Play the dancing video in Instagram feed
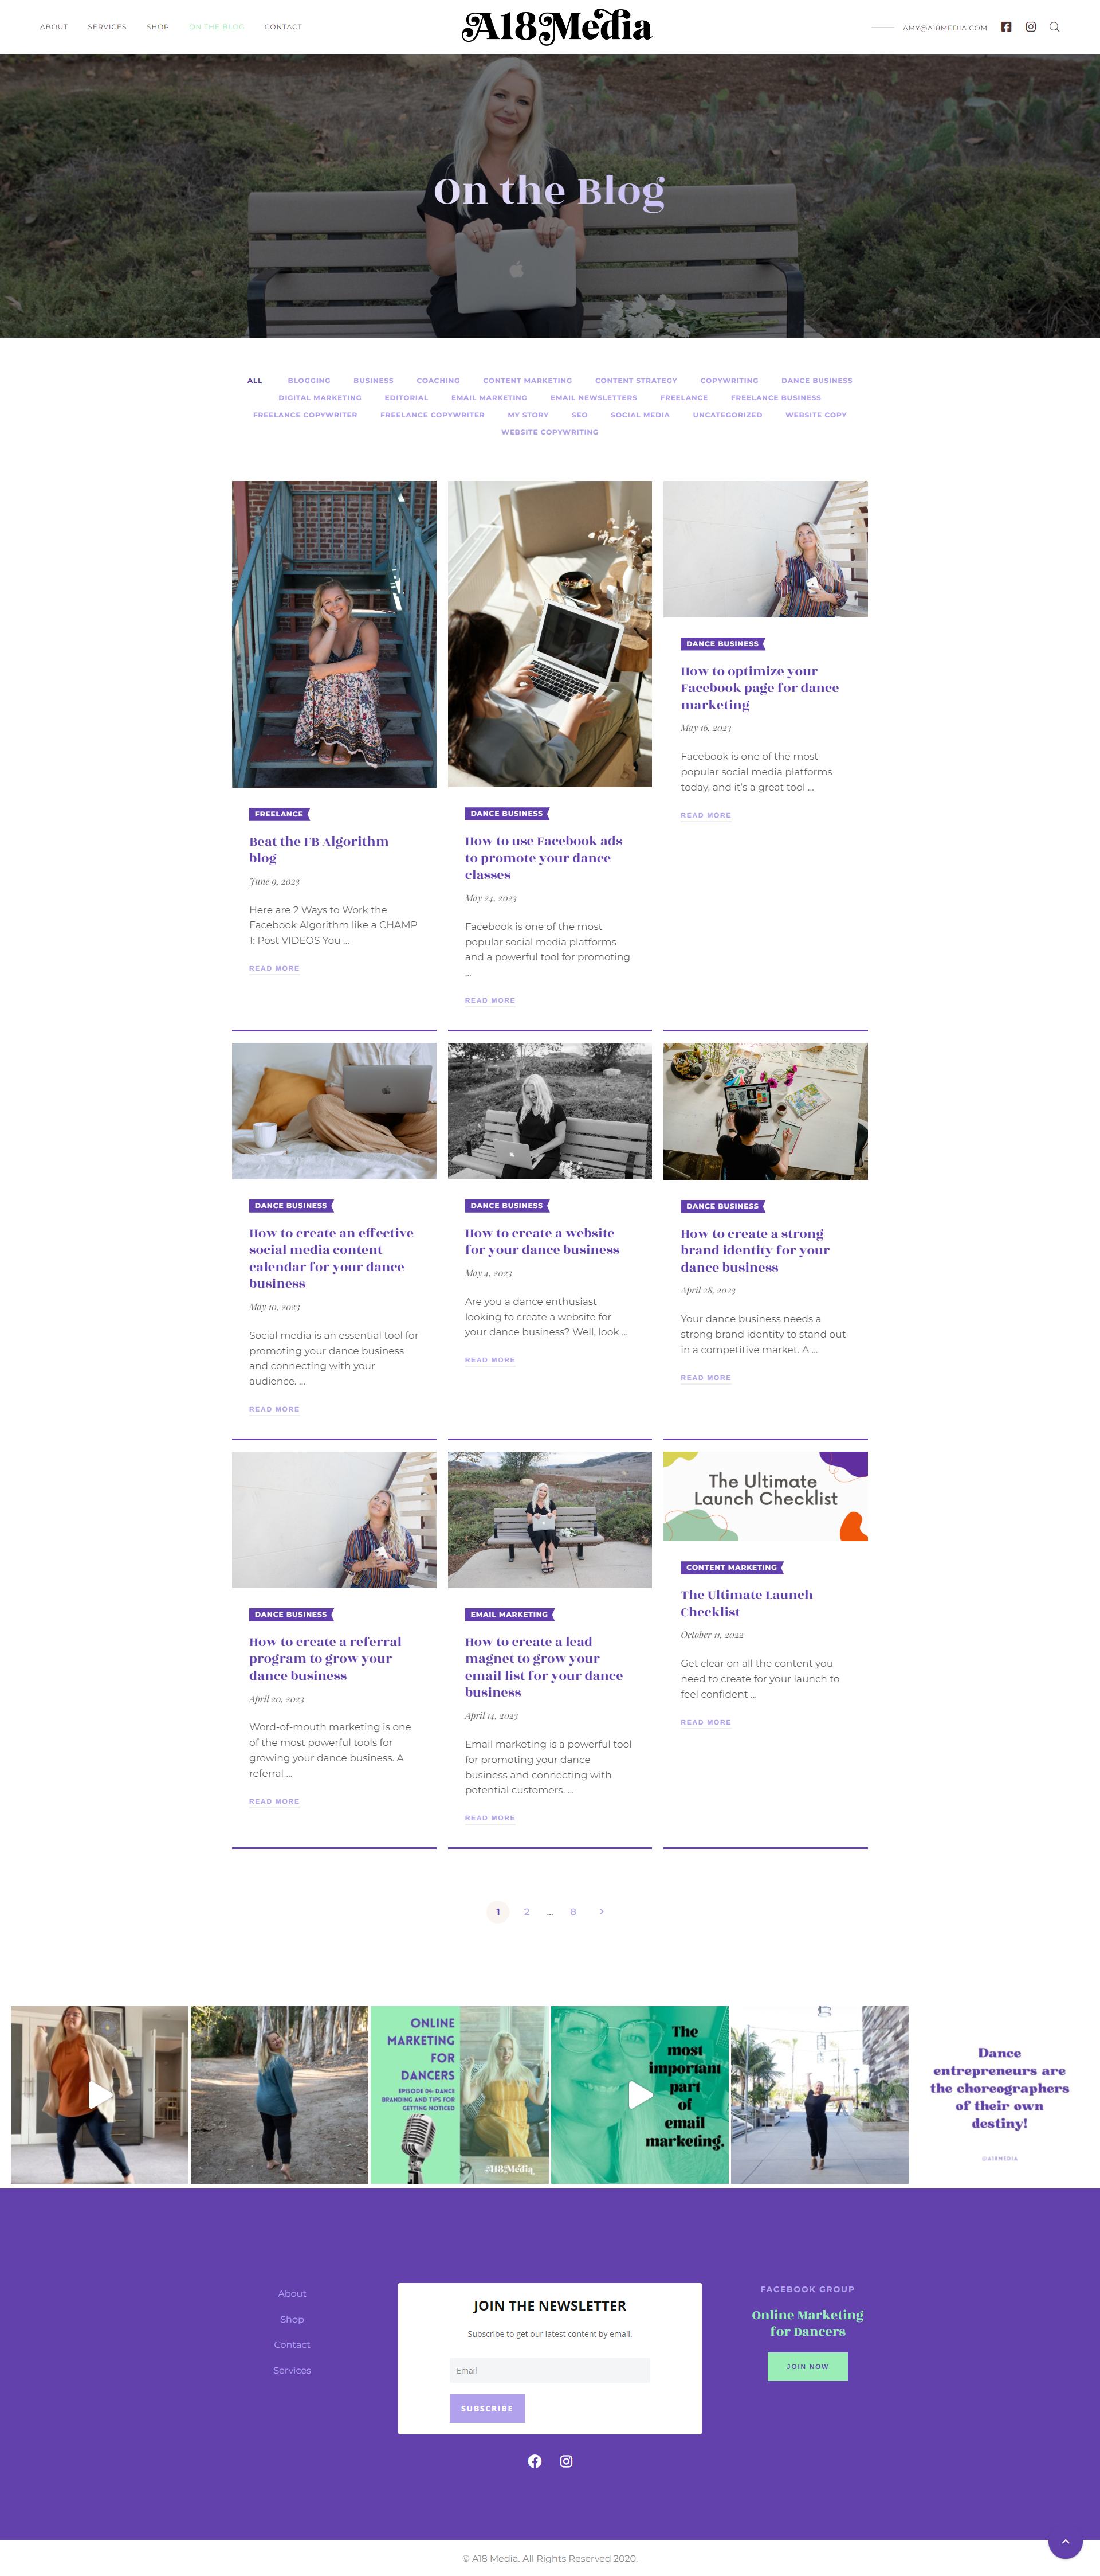 click(100, 2095)
